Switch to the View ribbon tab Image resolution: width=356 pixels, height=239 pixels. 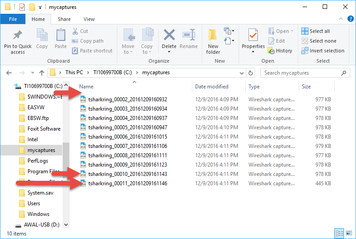[89, 19]
